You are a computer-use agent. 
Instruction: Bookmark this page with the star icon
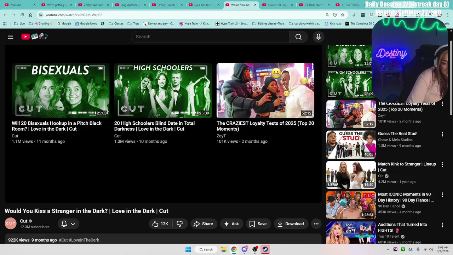(x=343, y=15)
